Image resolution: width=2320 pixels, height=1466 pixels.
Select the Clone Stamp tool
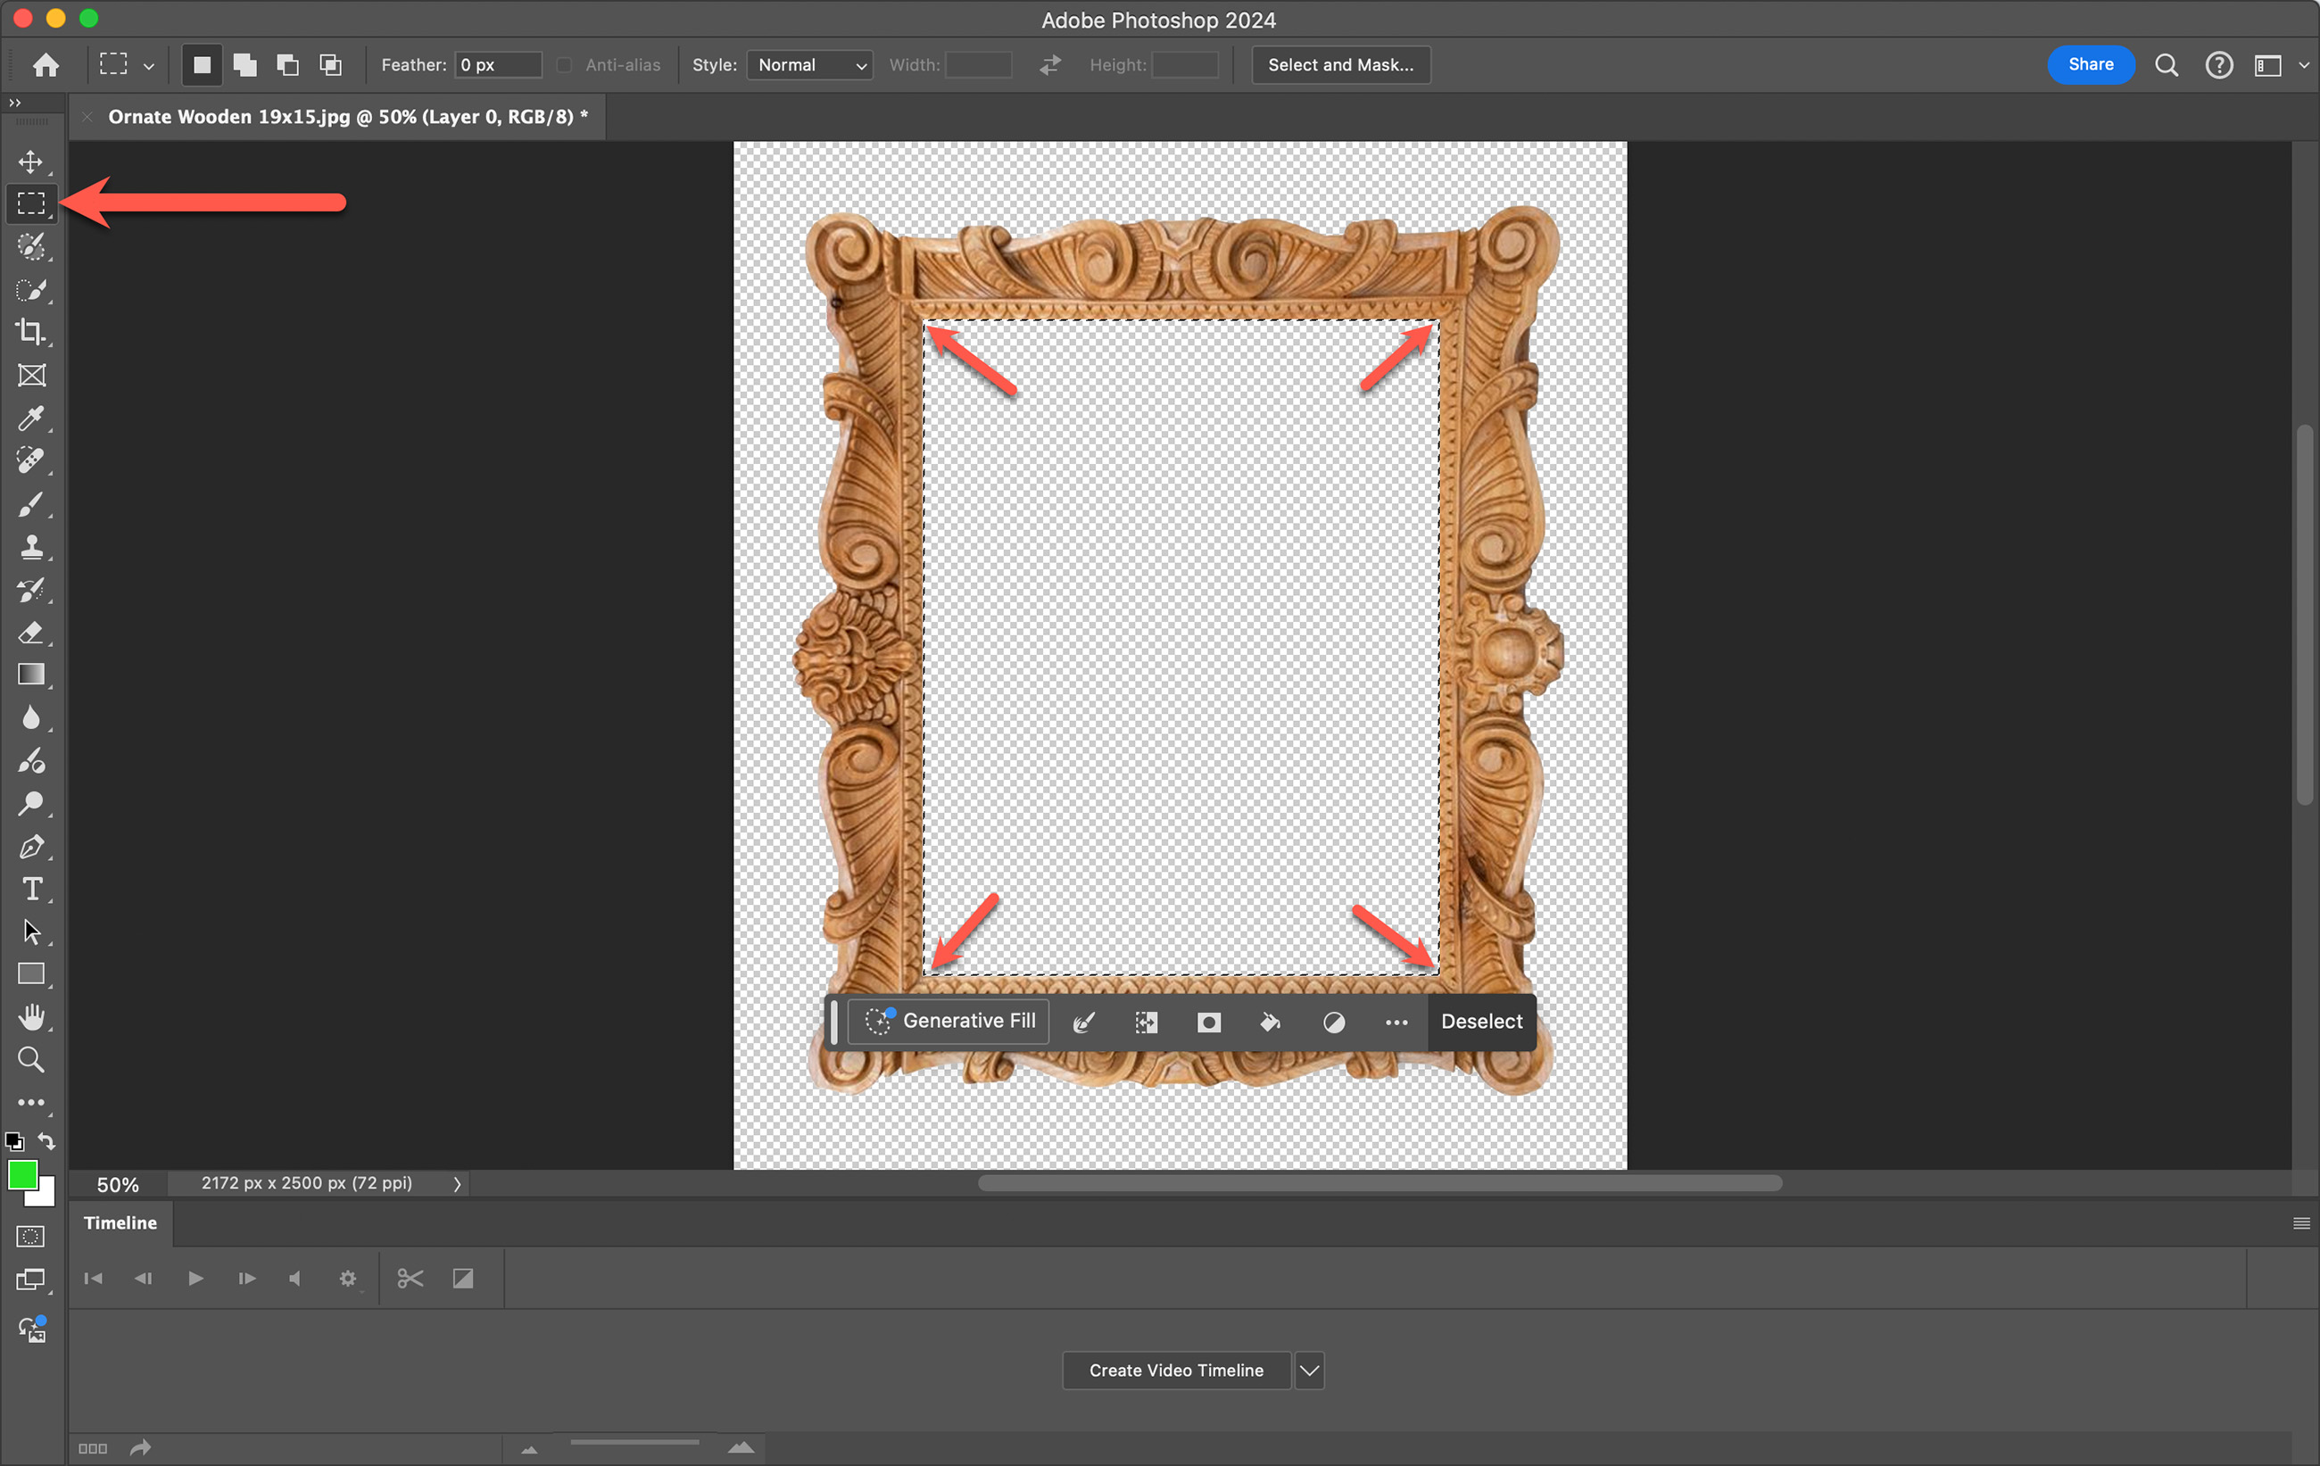click(31, 546)
